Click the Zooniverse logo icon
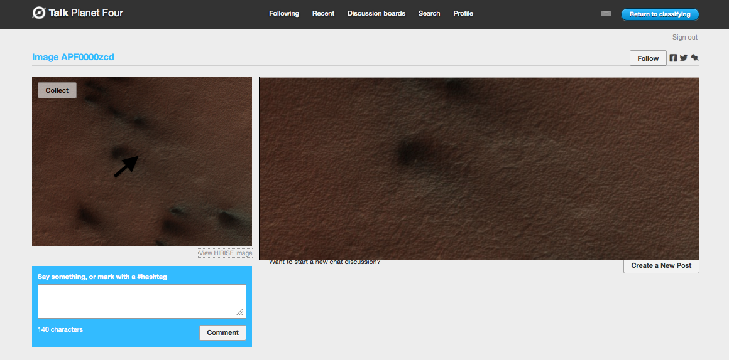 coord(39,13)
